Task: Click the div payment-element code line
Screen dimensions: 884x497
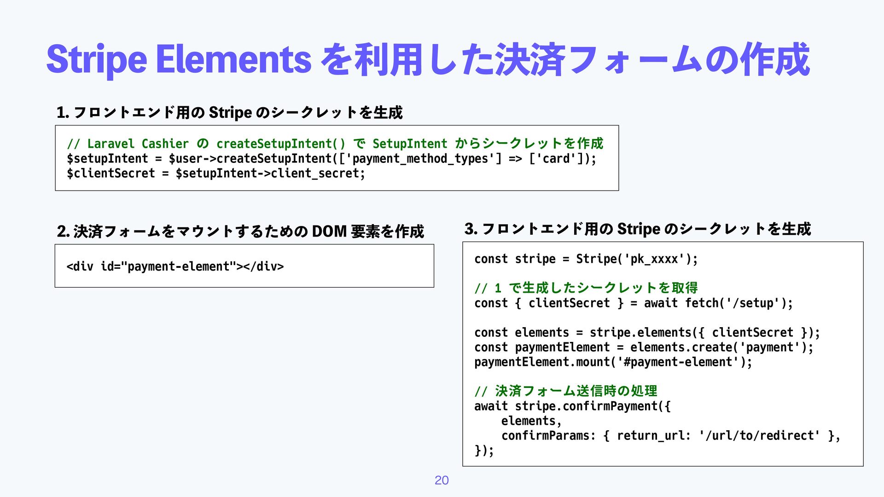Action: click(x=175, y=266)
